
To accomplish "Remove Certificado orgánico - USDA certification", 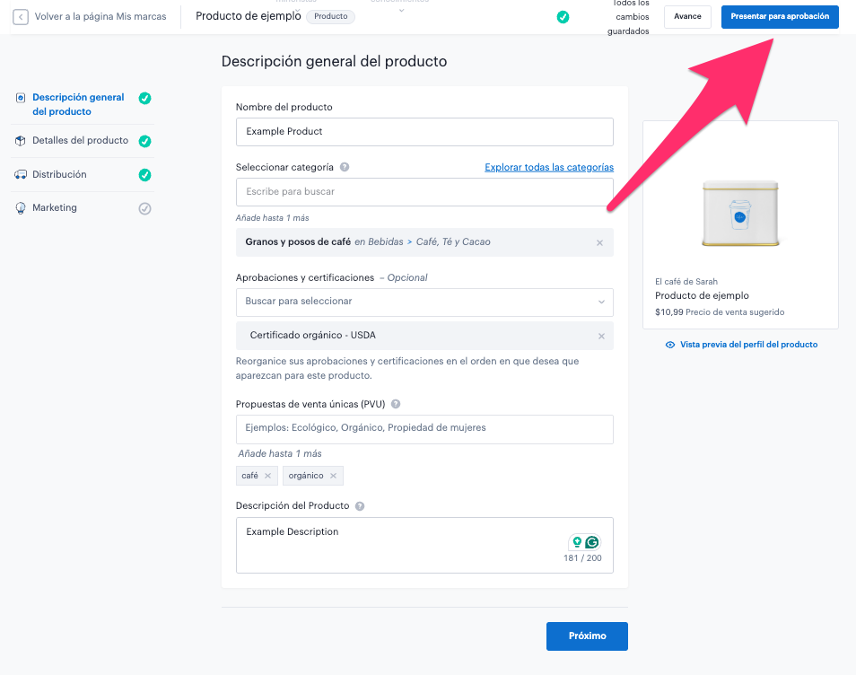I will (x=601, y=336).
